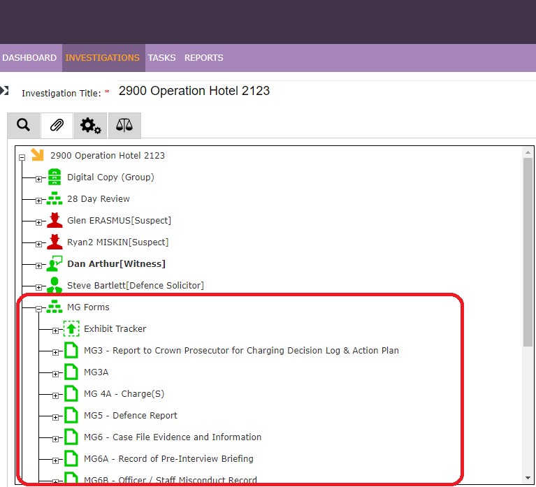Click the MG 4A Charge document icon
The image size is (536, 487).
pyautogui.click(x=71, y=393)
